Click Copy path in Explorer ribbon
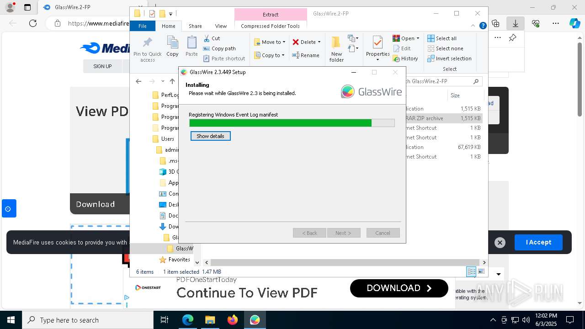 tap(219, 48)
